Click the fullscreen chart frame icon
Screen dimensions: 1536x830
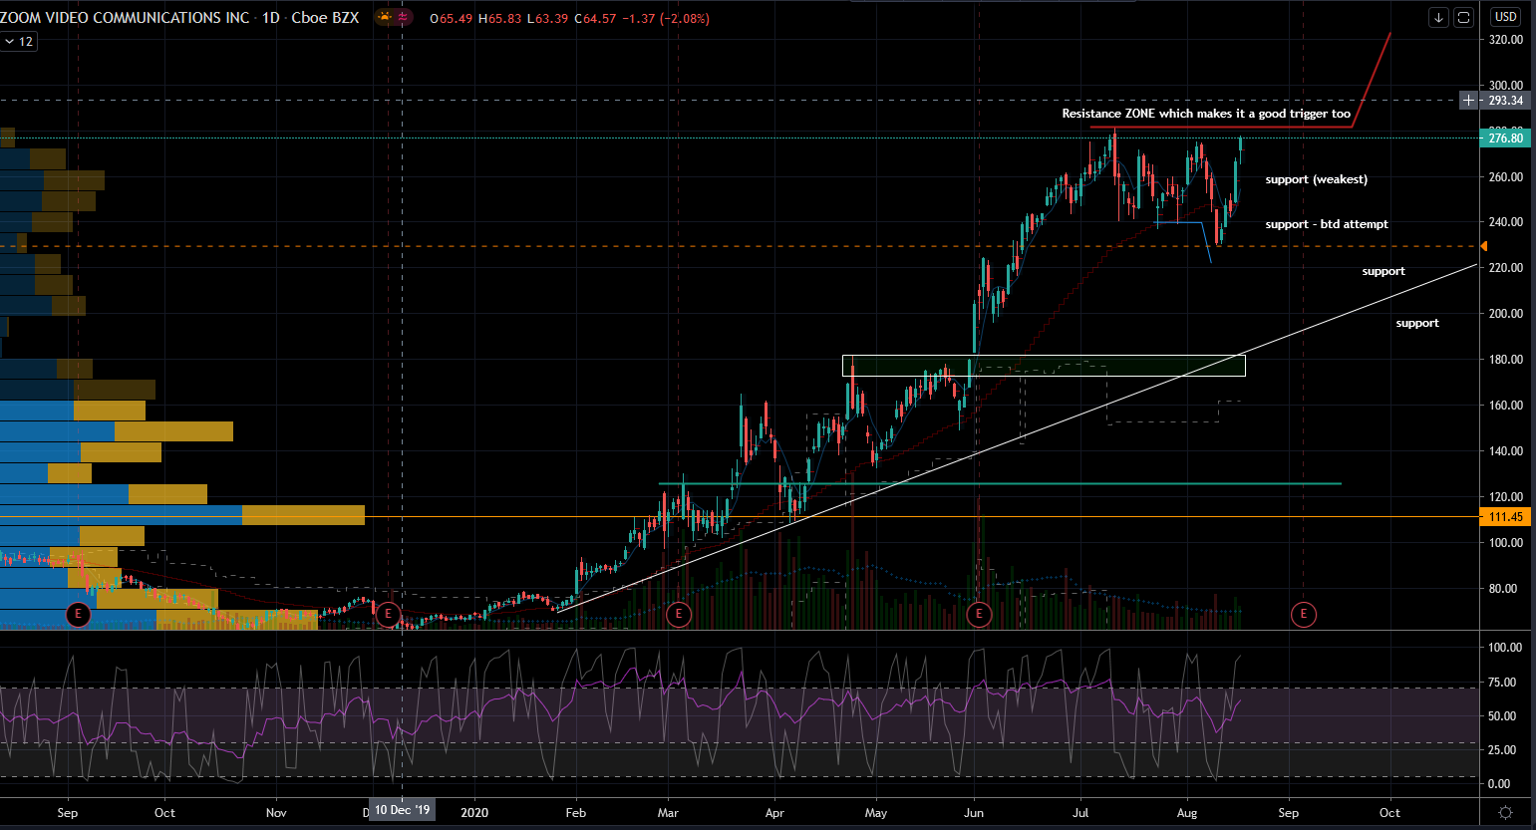pyautogui.click(x=1463, y=17)
